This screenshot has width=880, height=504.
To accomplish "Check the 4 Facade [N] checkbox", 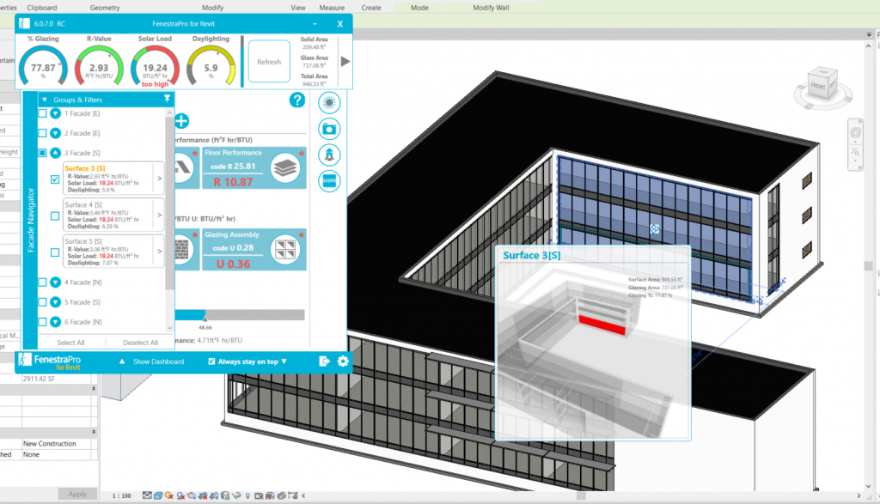I will [42, 282].
